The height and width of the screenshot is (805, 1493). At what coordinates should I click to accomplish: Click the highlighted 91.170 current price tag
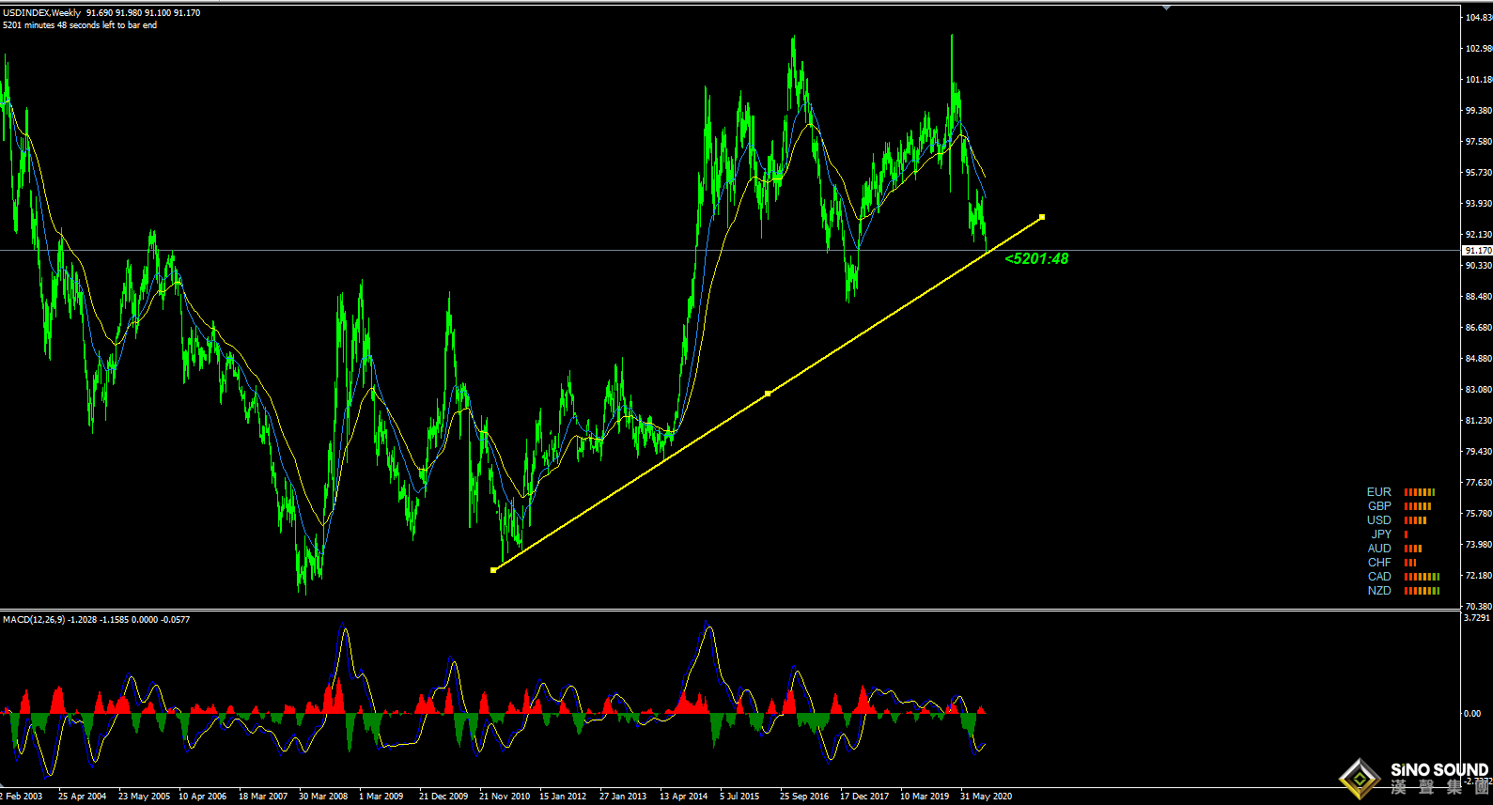tap(1477, 251)
